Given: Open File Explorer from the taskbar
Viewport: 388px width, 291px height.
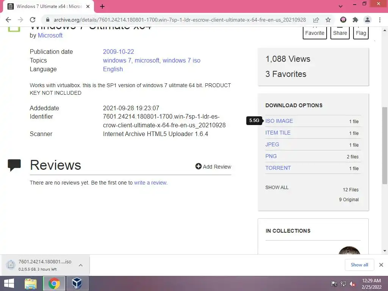Looking at the screenshot, I should point(31,283).
